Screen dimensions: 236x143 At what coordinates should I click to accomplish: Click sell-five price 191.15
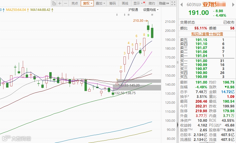pyautogui.click(x=201, y=40)
